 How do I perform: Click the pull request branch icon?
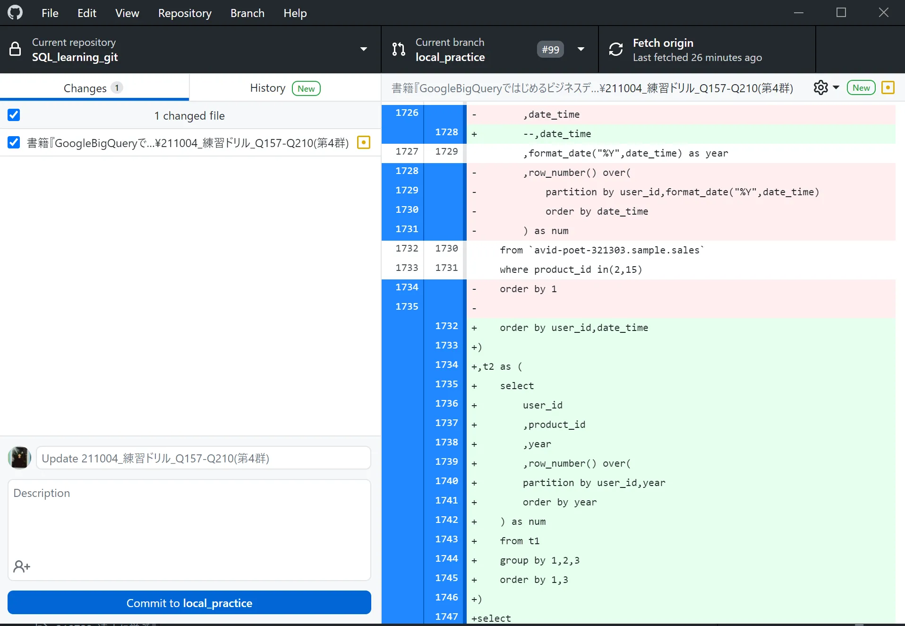click(399, 49)
